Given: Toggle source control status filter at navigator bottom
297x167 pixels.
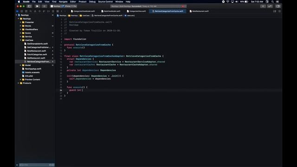Looking at the screenshot, I should pyautogui.click(x=53, y=165).
